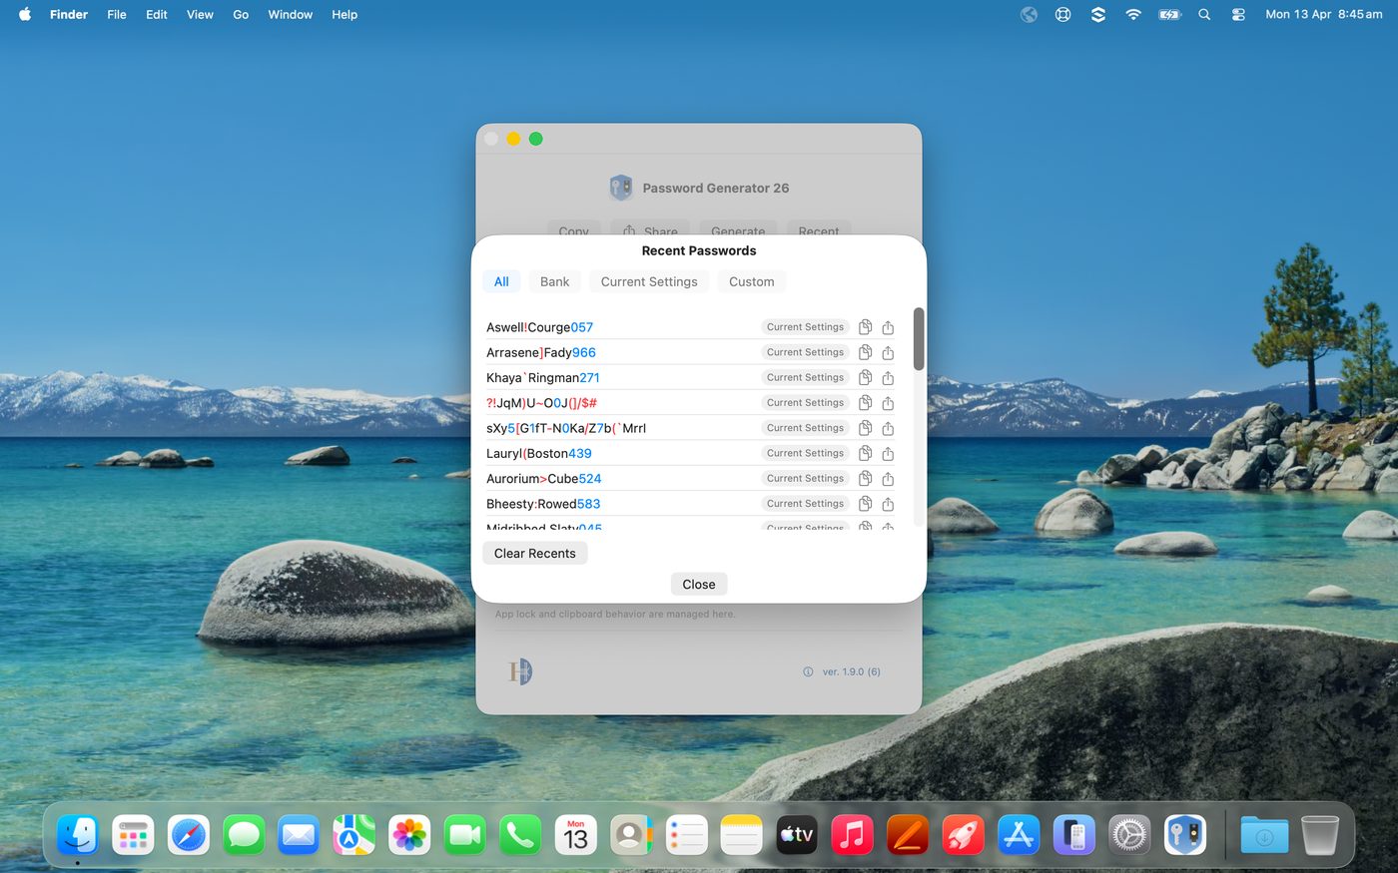Share the Khaya`Ringman271 password
Screen dimensions: 1398x873
[888, 377]
